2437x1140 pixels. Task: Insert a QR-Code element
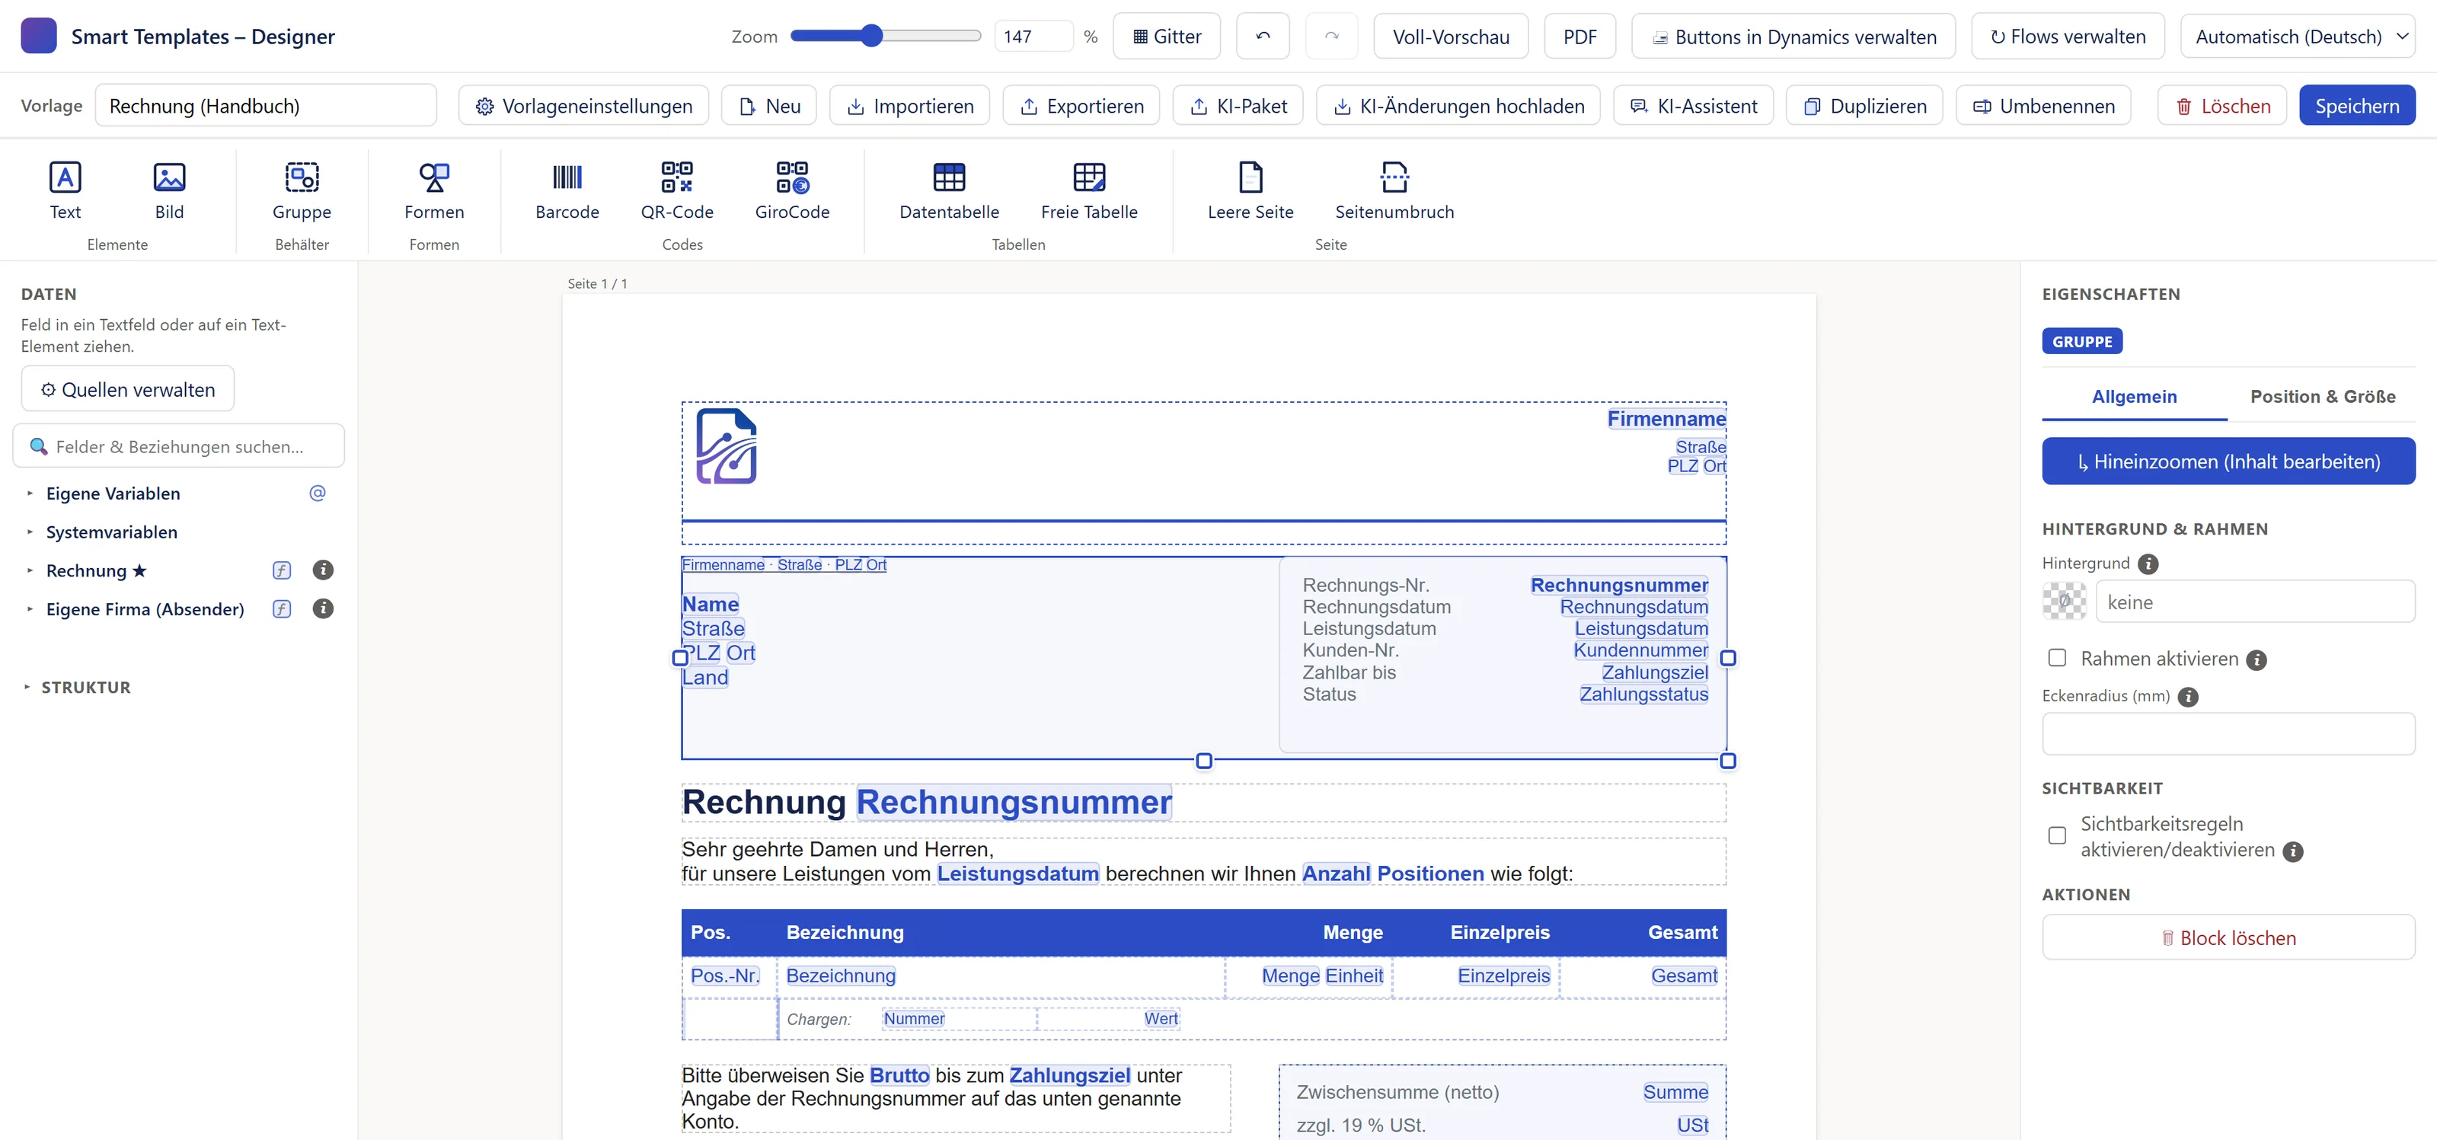pos(676,190)
